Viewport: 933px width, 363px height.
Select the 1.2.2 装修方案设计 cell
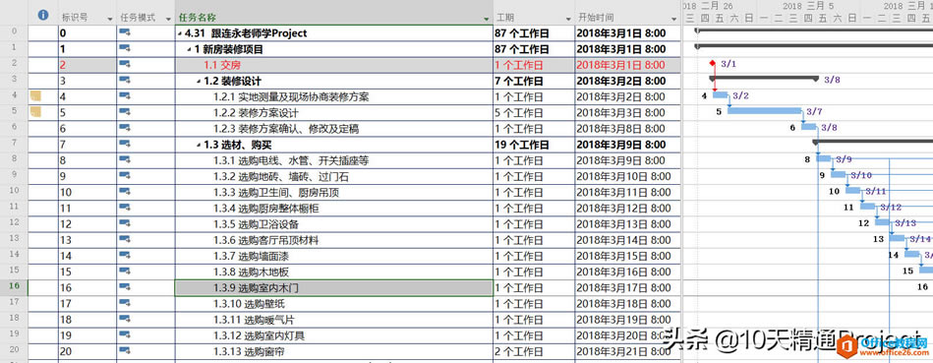pyautogui.click(x=334, y=112)
